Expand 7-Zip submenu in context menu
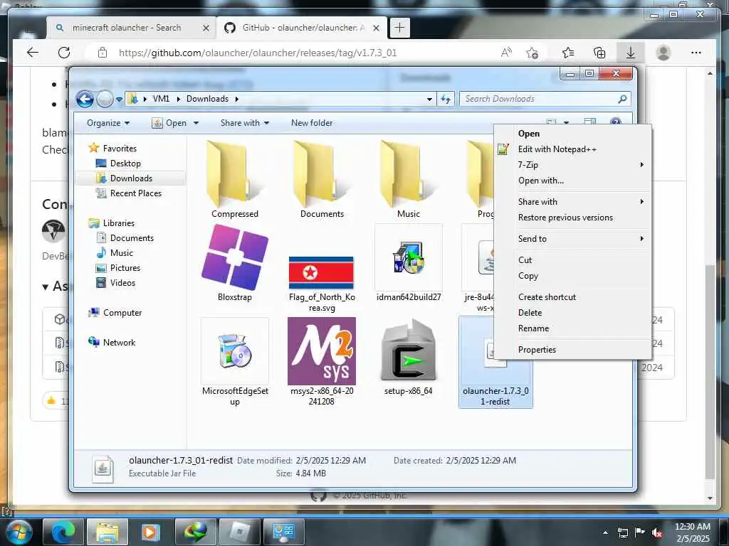The image size is (729, 546). click(x=573, y=165)
